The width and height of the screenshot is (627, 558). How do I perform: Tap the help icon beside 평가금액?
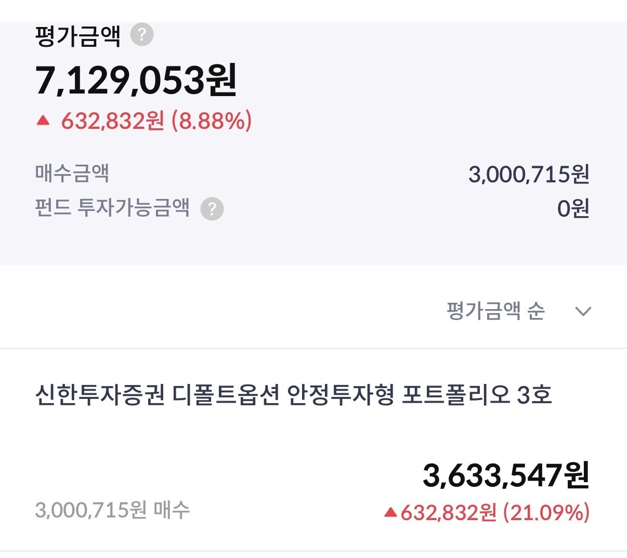point(141,35)
